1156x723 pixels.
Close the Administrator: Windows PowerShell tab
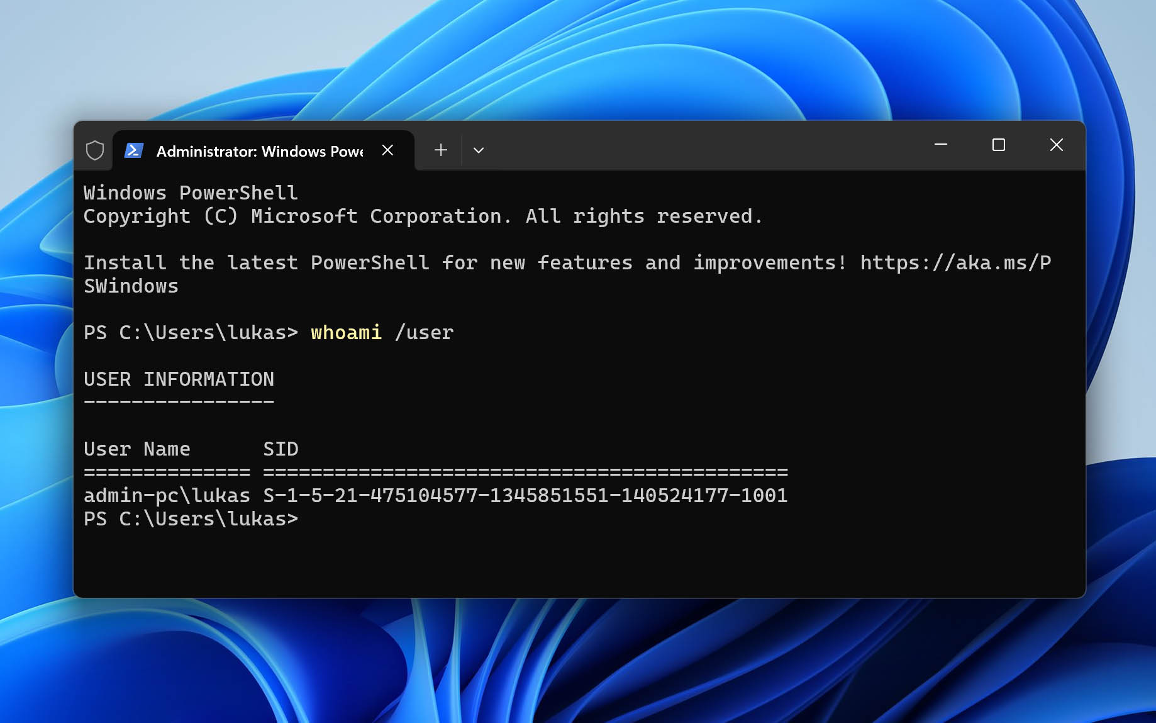pyautogui.click(x=387, y=150)
